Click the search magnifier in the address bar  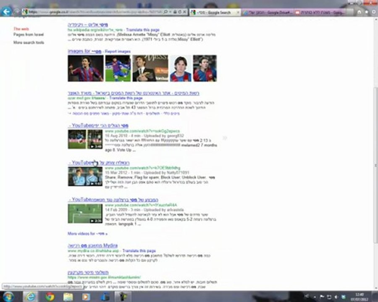point(165,12)
